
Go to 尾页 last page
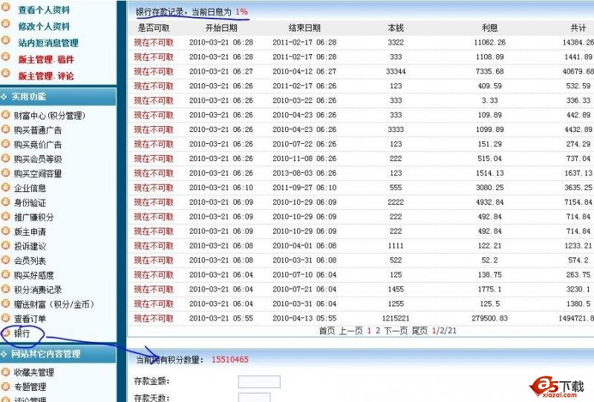[420, 331]
